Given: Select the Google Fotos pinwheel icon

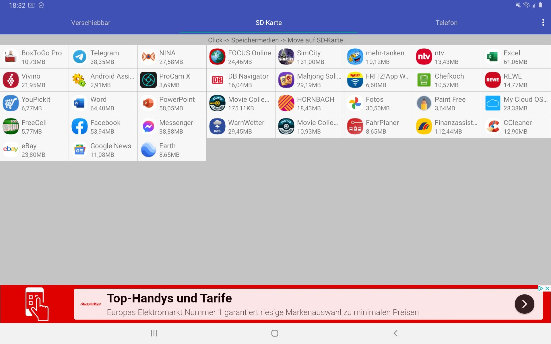Looking at the screenshot, I should pyautogui.click(x=355, y=103).
